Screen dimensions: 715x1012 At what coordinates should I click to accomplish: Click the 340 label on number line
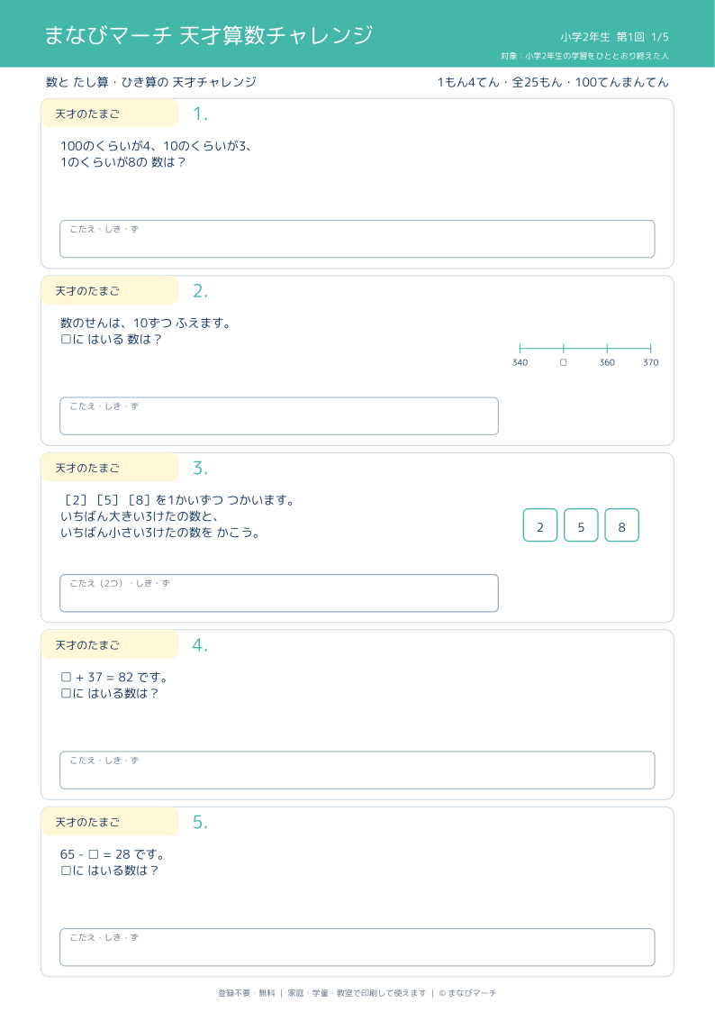[520, 363]
